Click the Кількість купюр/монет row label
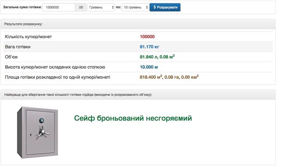 [28, 37]
